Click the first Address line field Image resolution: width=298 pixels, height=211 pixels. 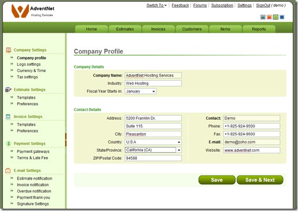coord(153,118)
